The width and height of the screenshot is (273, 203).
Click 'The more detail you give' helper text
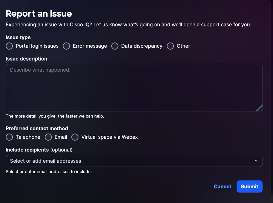click(x=55, y=116)
